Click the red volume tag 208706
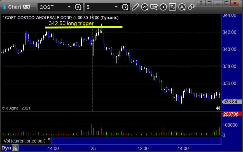 click(232, 114)
